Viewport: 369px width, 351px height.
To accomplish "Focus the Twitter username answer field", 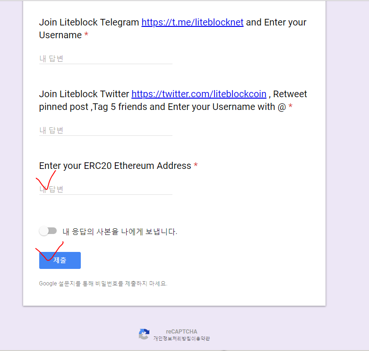I will [106, 130].
